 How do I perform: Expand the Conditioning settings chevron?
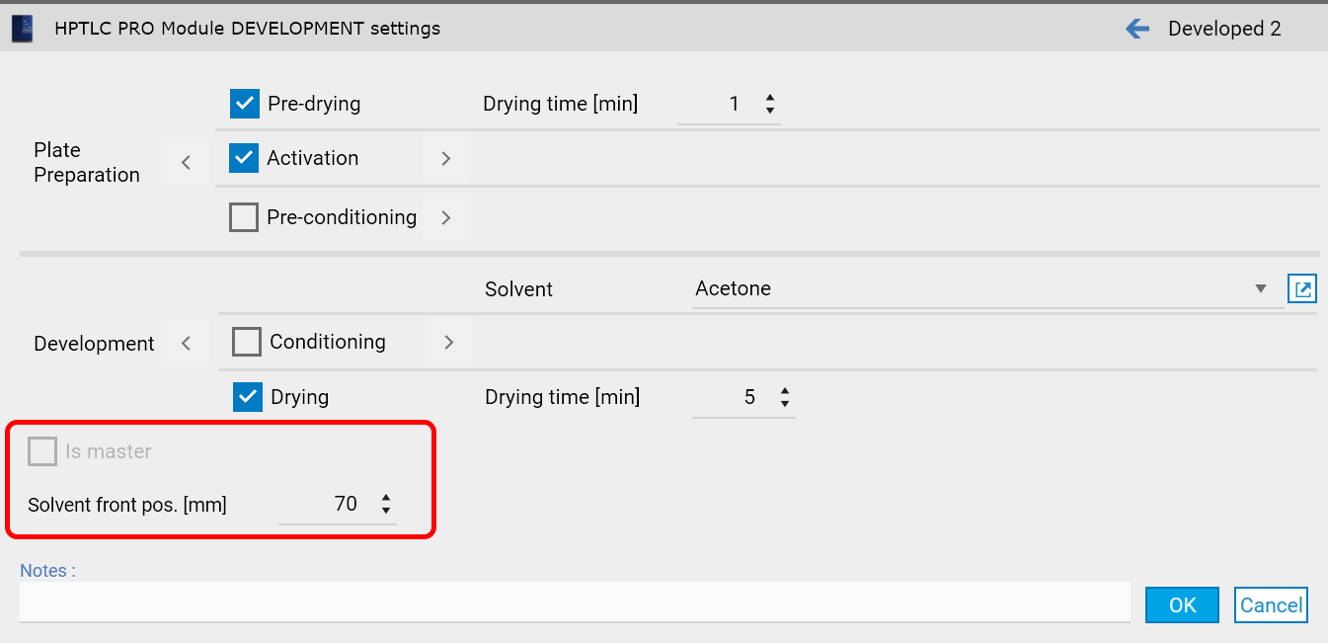[449, 342]
